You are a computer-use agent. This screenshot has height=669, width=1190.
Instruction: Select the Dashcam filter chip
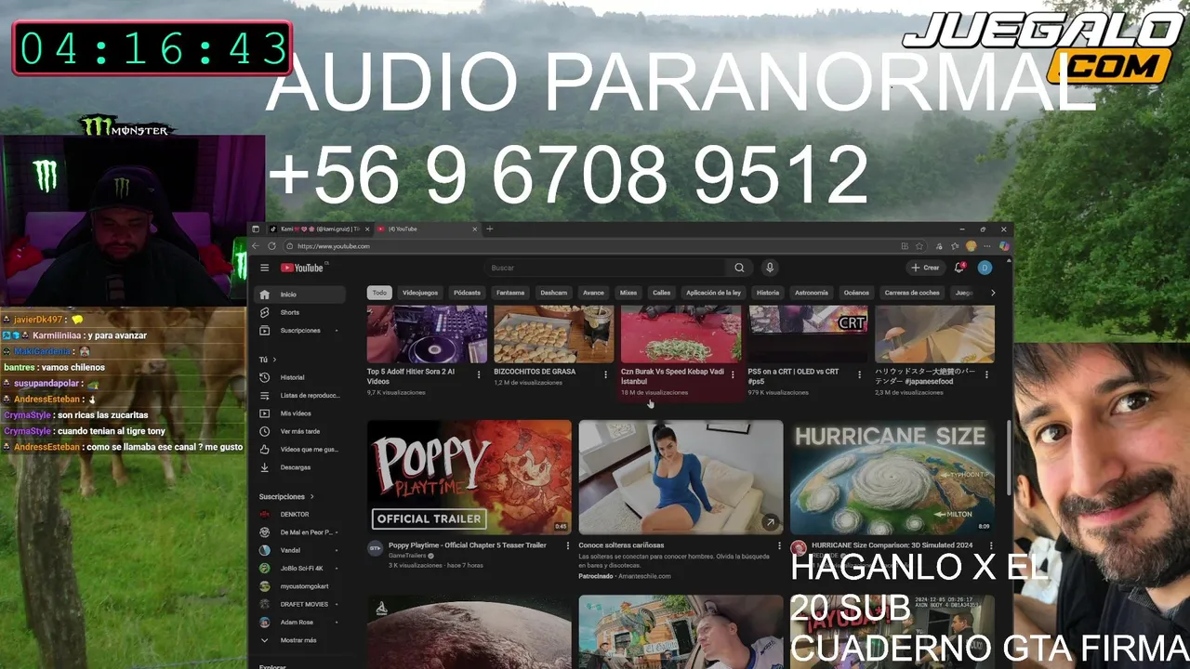point(554,293)
